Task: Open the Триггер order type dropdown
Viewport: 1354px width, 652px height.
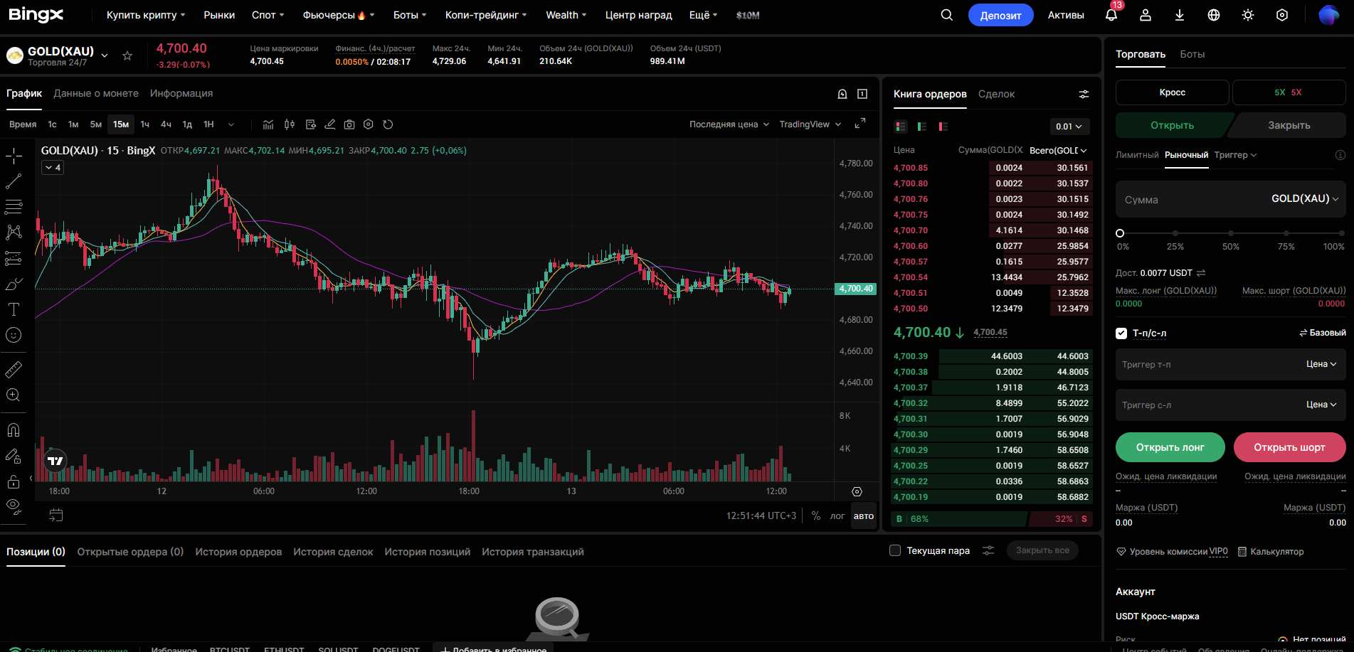Action: click(x=1235, y=155)
